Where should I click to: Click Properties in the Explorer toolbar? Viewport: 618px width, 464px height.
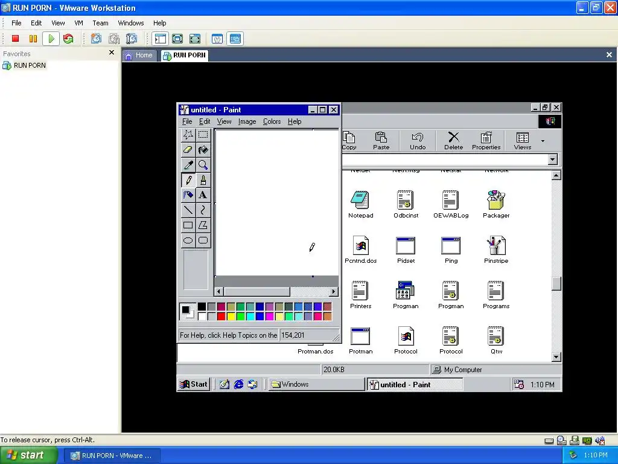pyautogui.click(x=486, y=141)
